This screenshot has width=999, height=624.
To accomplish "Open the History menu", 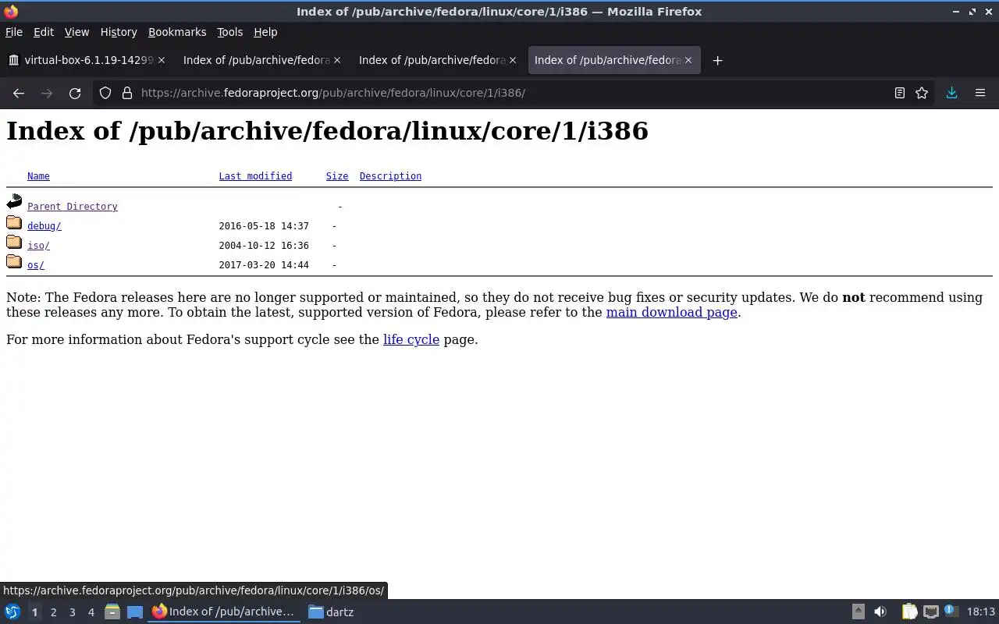I will [x=119, y=32].
